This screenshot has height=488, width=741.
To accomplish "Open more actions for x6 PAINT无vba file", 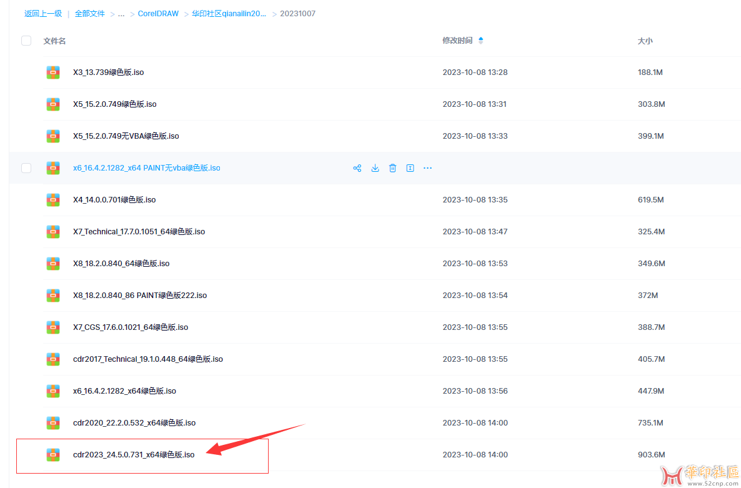I will (x=428, y=168).
